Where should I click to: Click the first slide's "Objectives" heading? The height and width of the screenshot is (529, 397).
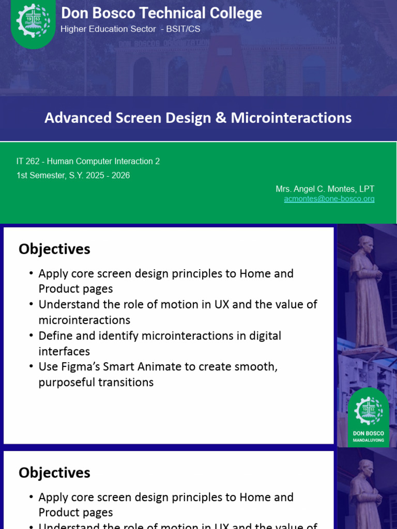54,249
